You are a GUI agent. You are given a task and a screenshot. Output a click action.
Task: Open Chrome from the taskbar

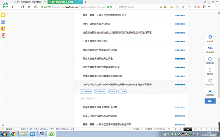[14, 134]
